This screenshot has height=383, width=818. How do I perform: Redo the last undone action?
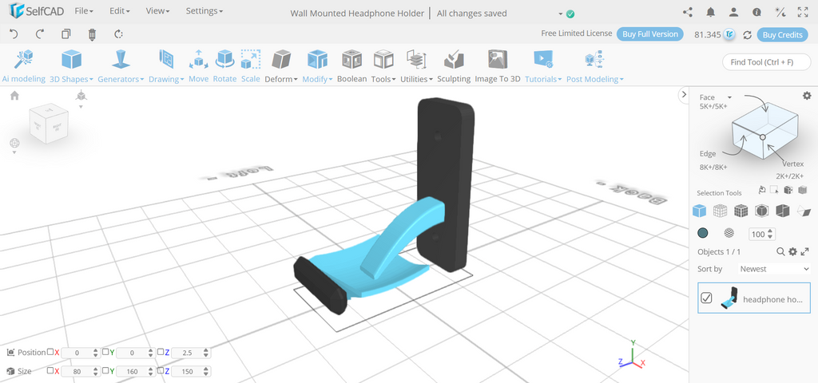click(40, 34)
